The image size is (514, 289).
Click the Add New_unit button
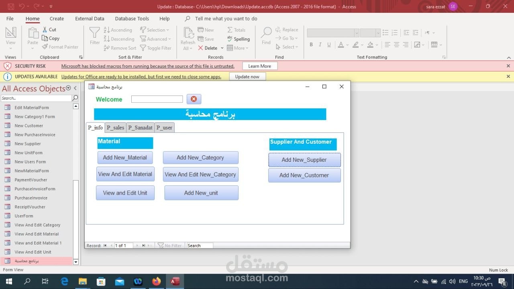tap(201, 193)
